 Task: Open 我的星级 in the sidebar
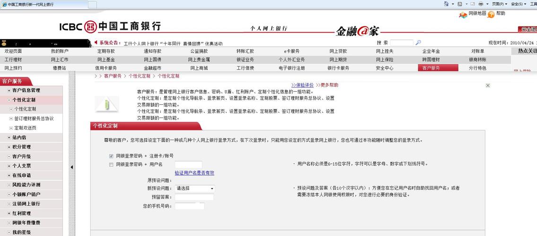[x=21, y=232]
